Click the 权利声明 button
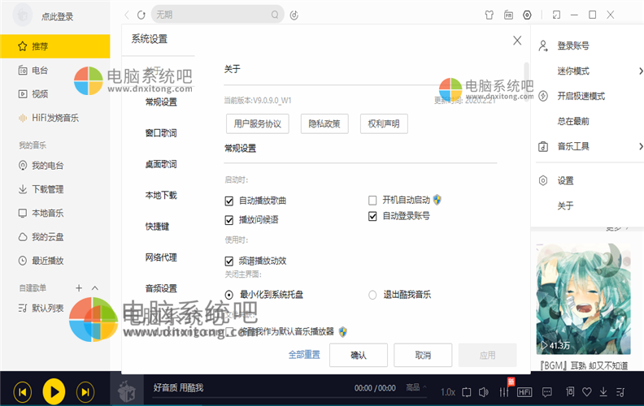Image resolution: width=644 pixels, height=406 pixels. [x=384, y=124]
